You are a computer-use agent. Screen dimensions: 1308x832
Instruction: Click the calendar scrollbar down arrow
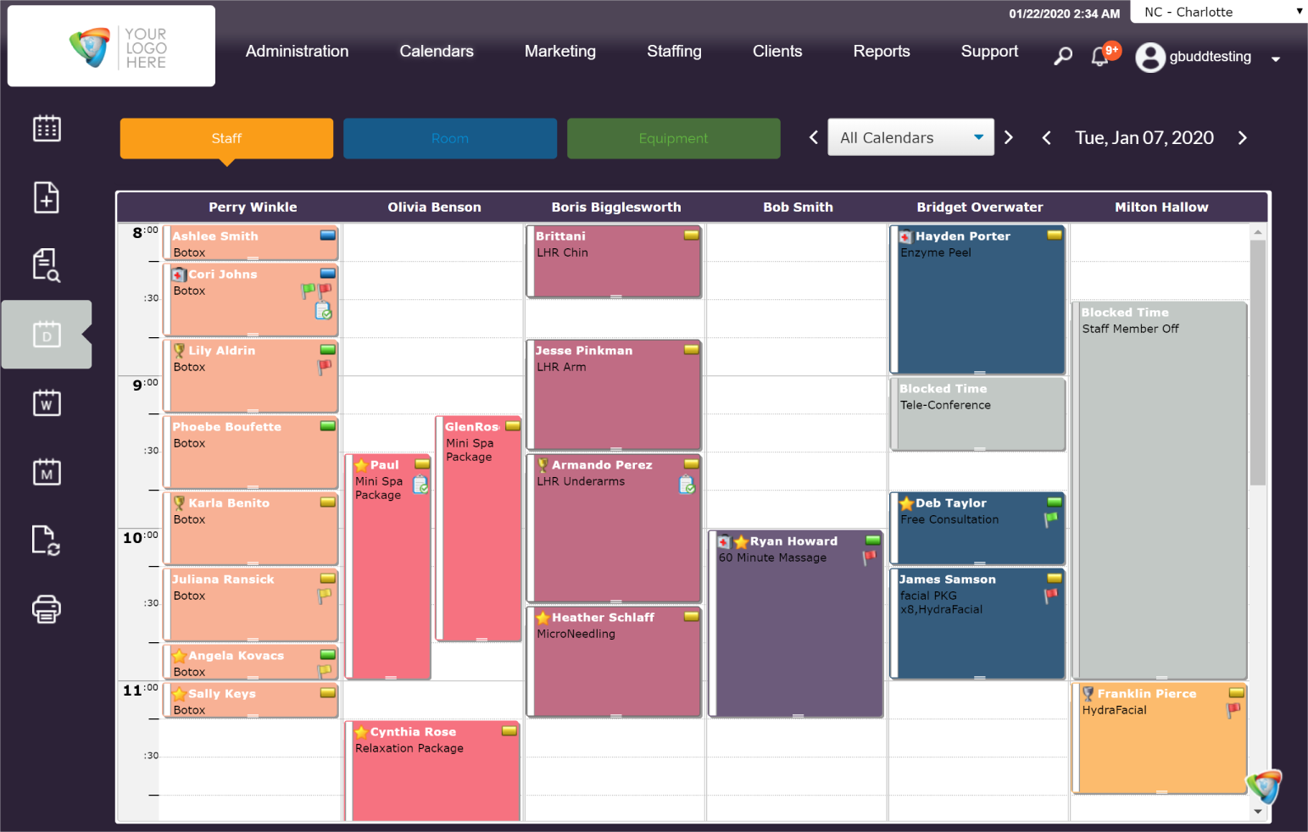[x=1258, y=812]
